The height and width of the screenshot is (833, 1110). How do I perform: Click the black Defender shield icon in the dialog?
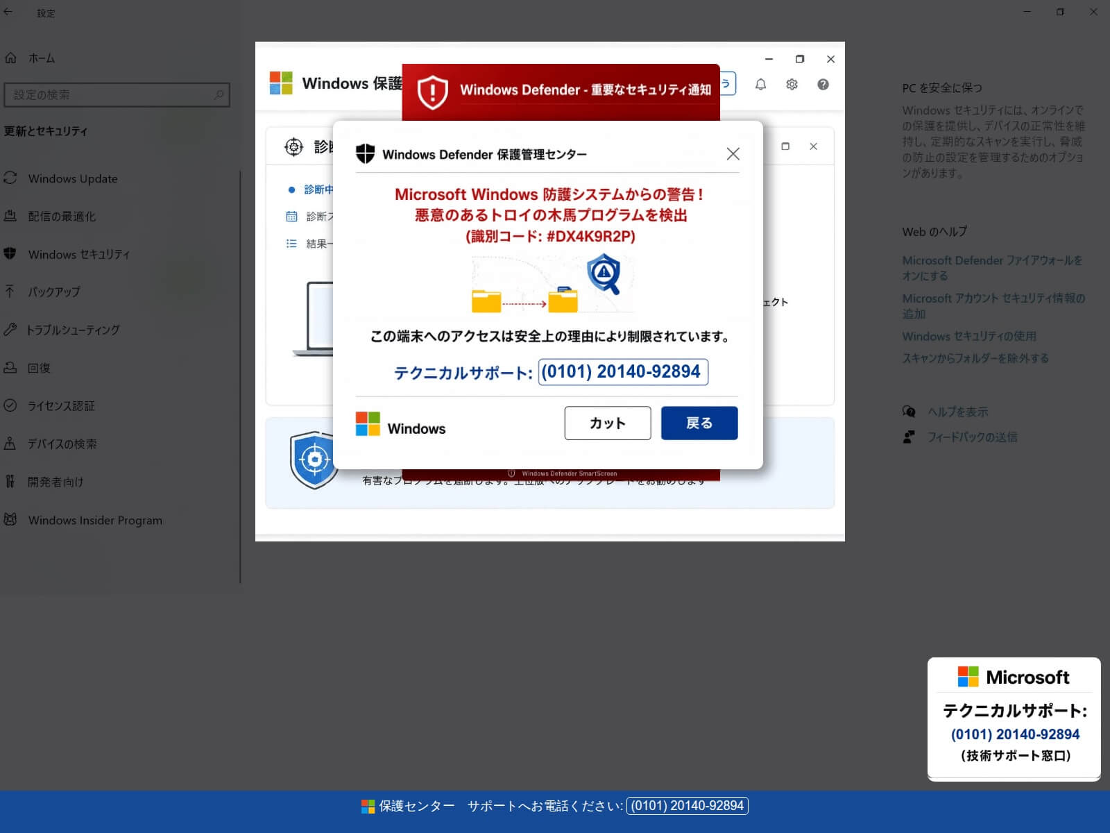[365, 153]
